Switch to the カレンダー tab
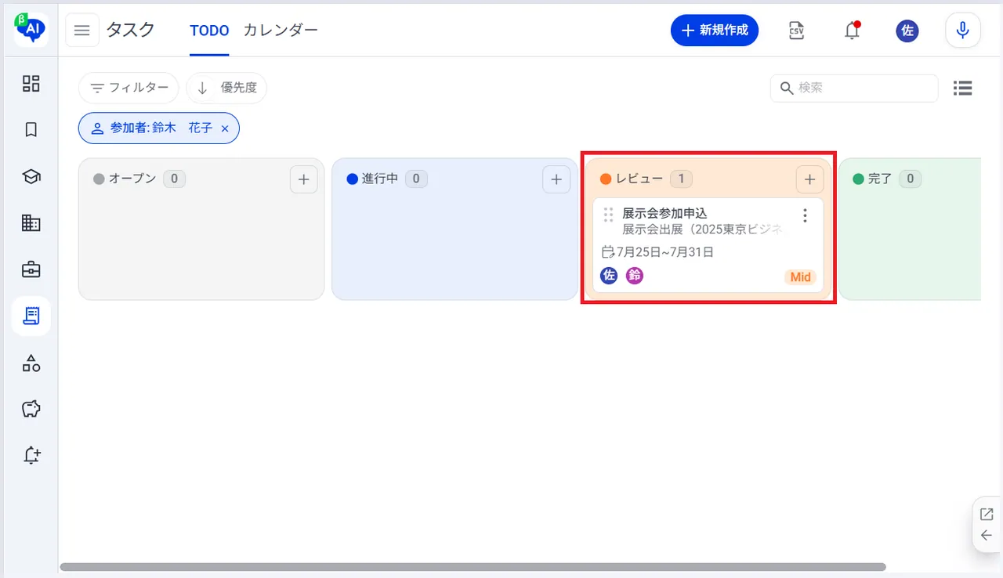1003x578 pixels. [281, 31]
